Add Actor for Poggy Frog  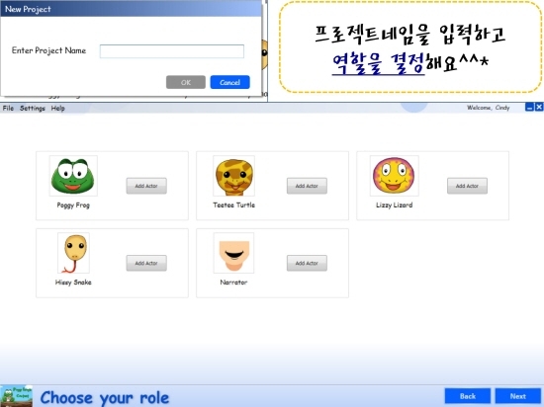146,186
